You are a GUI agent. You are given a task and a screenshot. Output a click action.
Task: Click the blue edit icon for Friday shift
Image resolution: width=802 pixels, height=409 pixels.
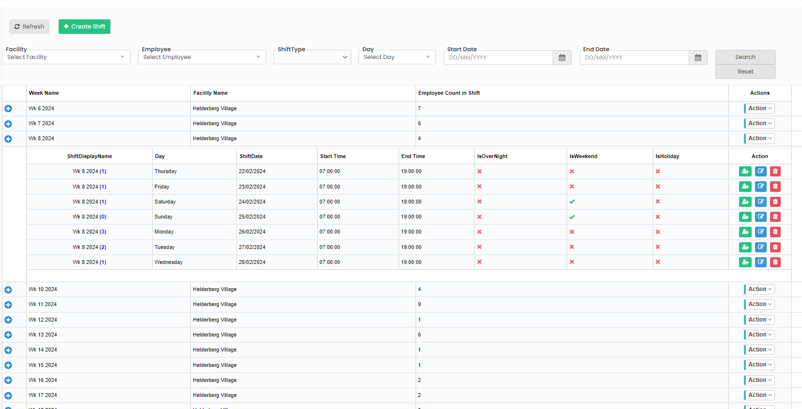pyautogui.click(x=760, y=187)
